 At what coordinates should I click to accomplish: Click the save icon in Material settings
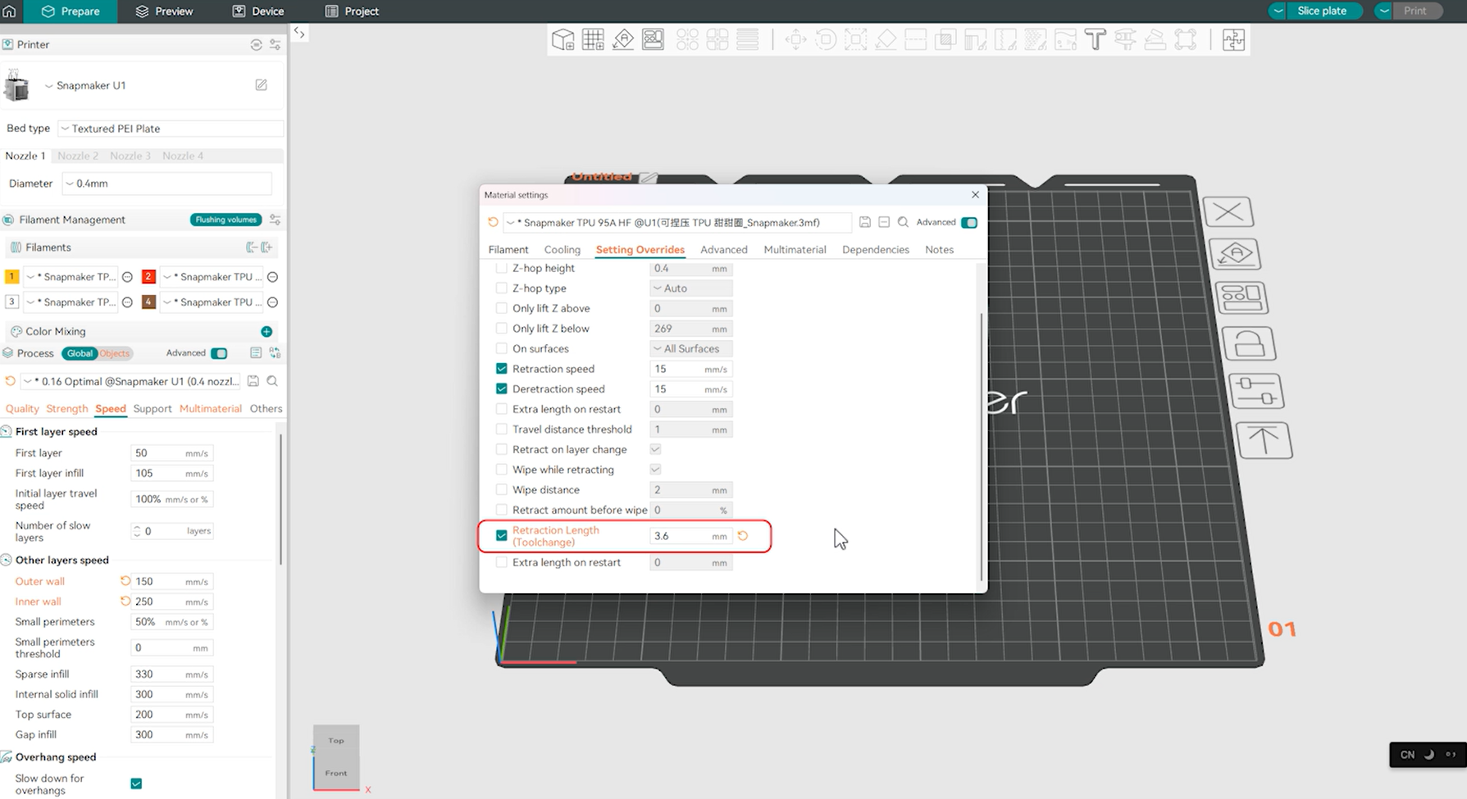pos(865,222)
